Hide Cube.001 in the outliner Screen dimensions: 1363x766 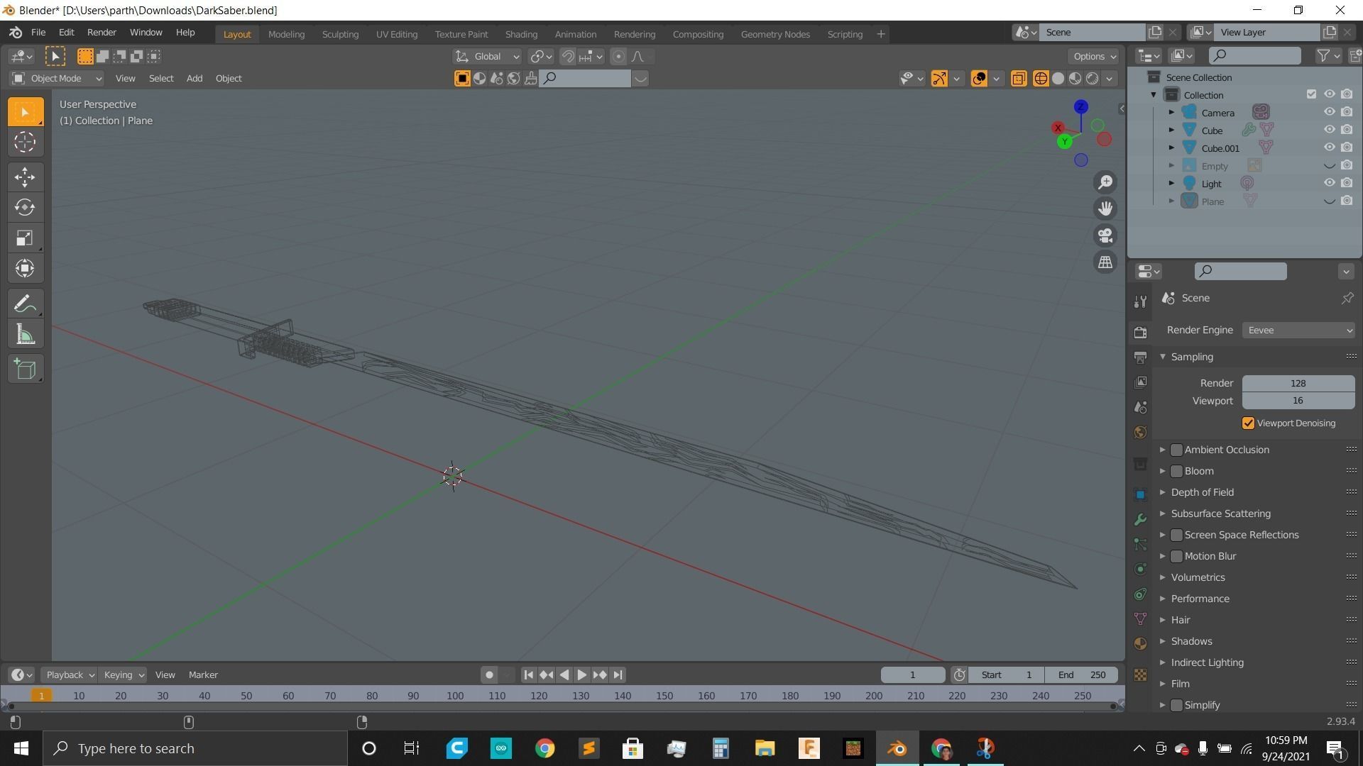coord(1329,148)
